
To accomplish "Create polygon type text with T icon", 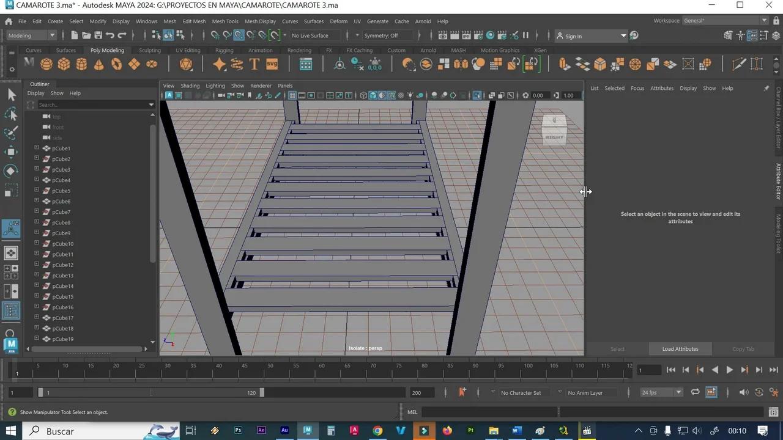I will (254, 64).
